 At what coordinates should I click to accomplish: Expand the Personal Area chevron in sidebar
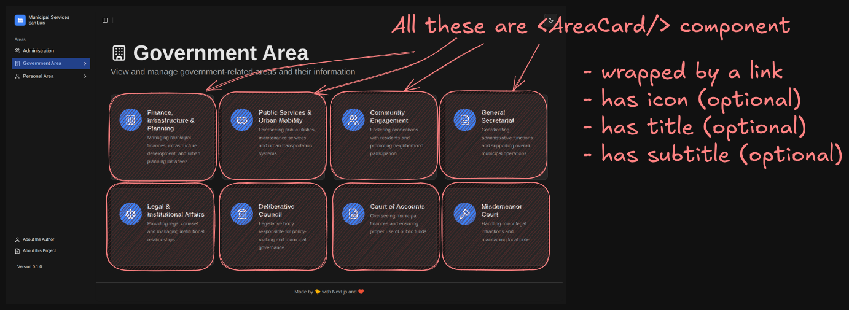click(85, 76)
